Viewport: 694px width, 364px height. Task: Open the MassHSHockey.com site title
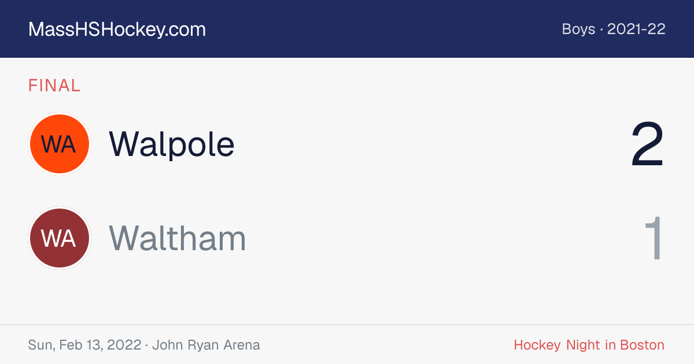[x=117, y=29]
